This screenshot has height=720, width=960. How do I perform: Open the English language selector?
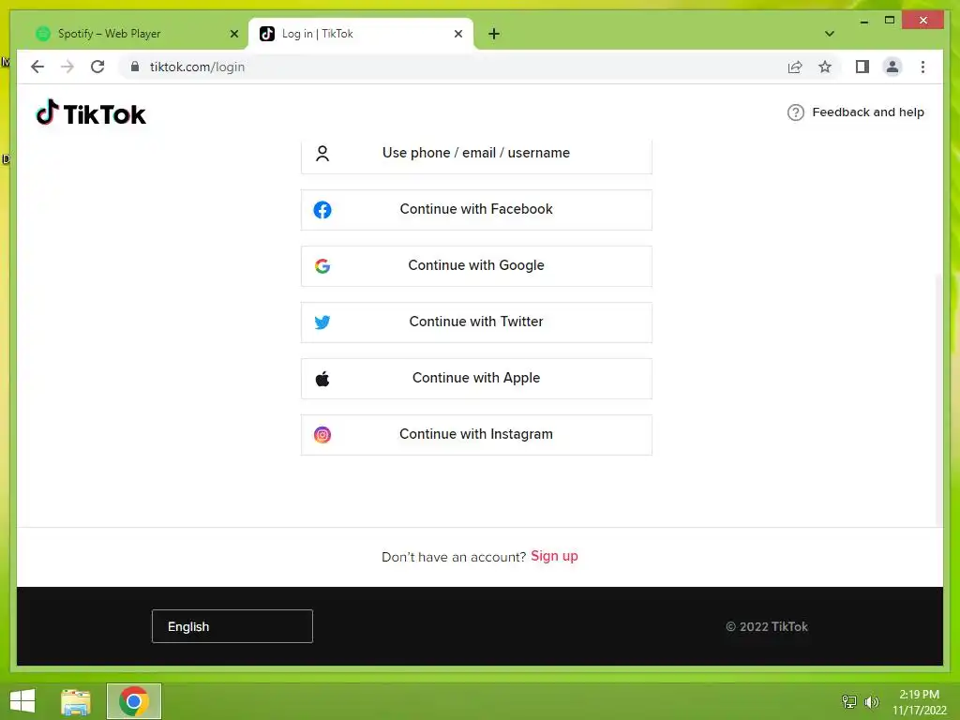tap(232, 626)
